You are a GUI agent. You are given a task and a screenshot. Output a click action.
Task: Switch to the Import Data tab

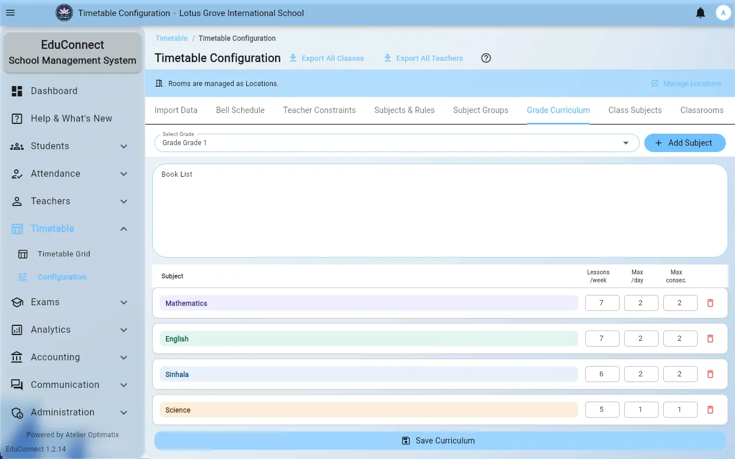click(176, 110)
